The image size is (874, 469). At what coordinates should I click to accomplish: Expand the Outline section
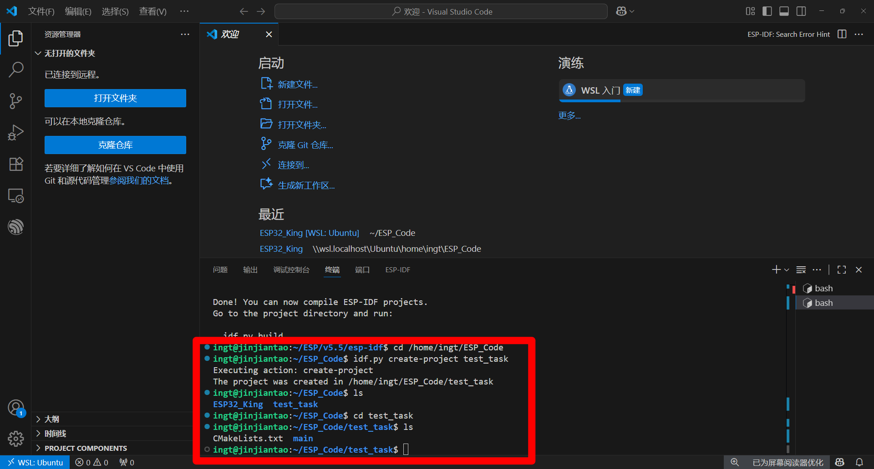(115, 419)
